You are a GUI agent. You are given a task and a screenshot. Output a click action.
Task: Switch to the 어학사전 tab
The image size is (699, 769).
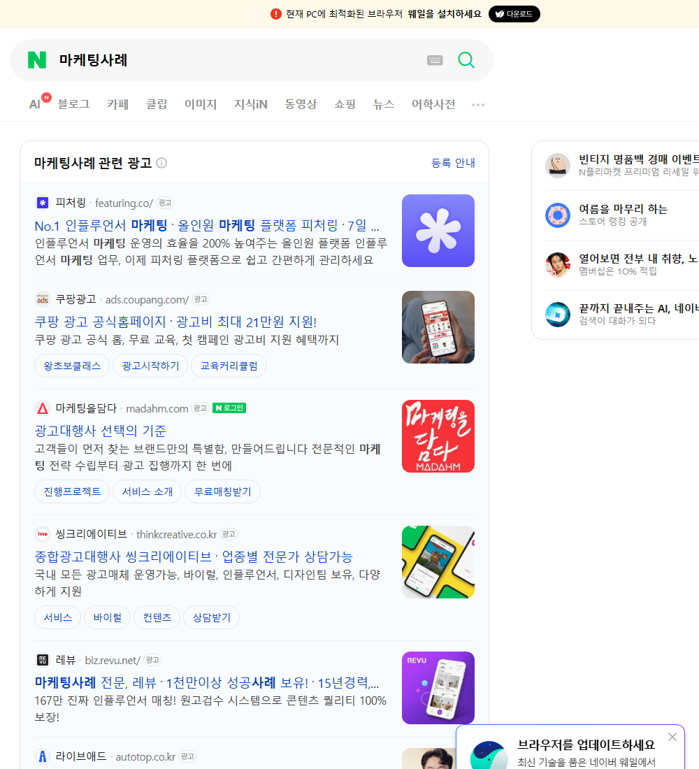(433, 104)
